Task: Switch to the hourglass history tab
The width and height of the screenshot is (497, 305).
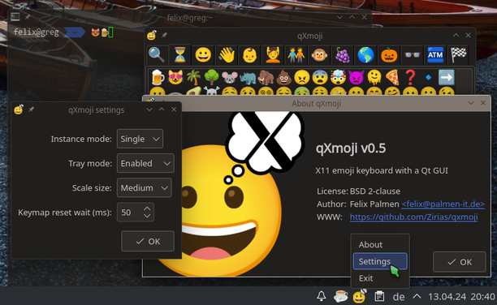Action: (x=179, y=55)
